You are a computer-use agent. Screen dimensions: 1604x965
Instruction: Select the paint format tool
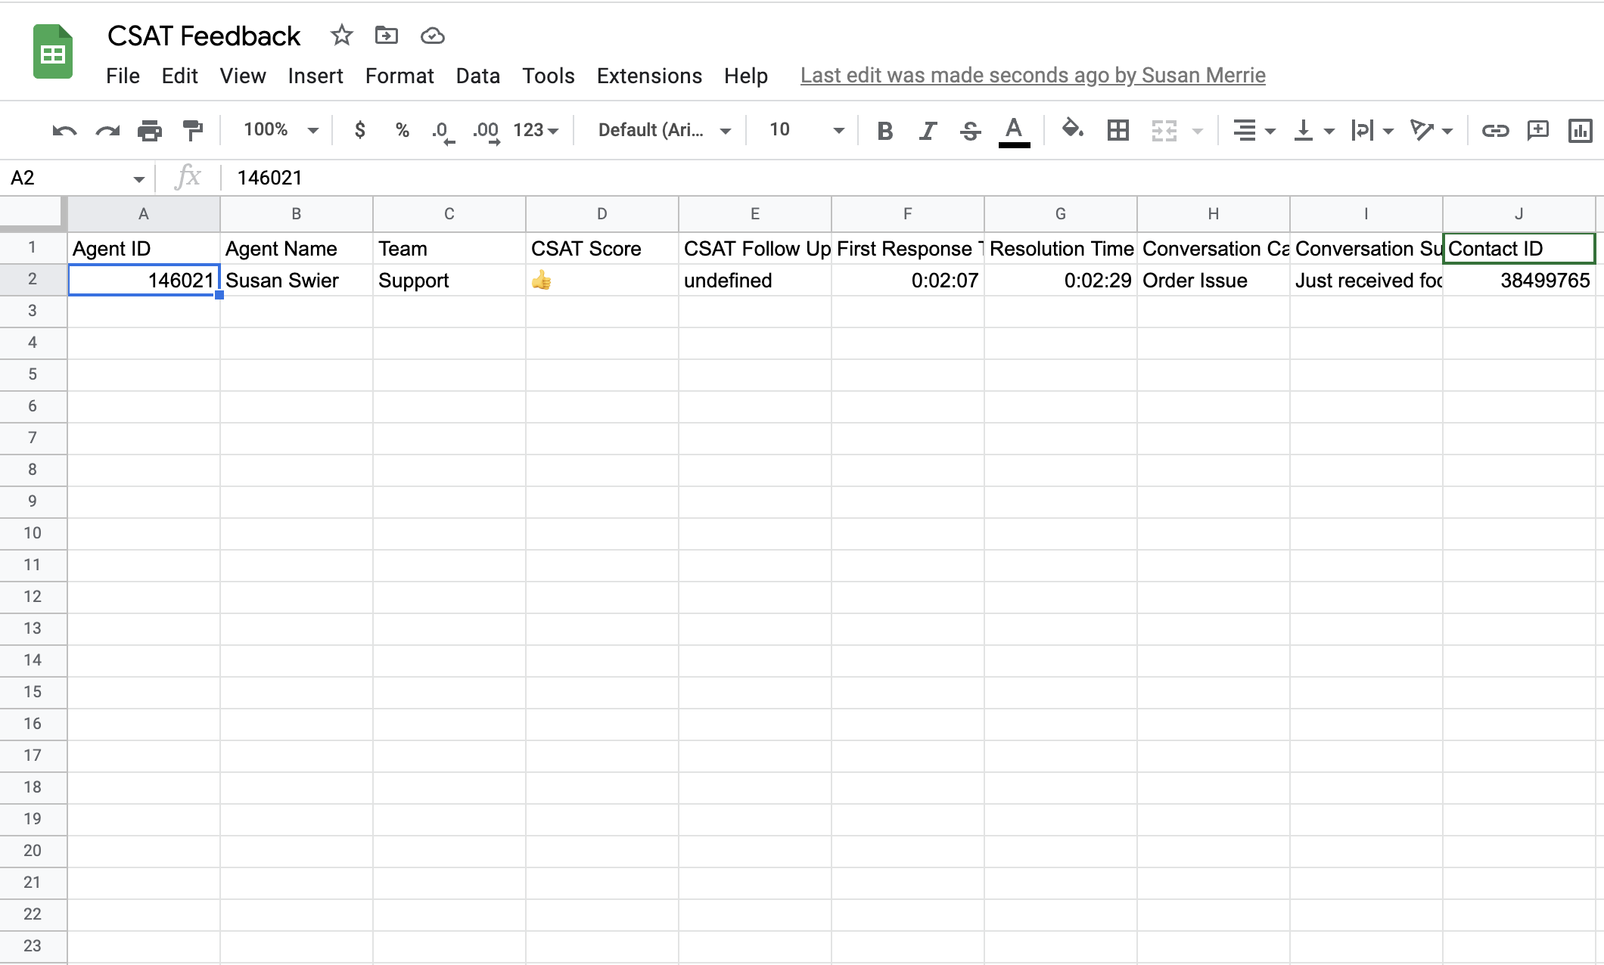point(193,131)
